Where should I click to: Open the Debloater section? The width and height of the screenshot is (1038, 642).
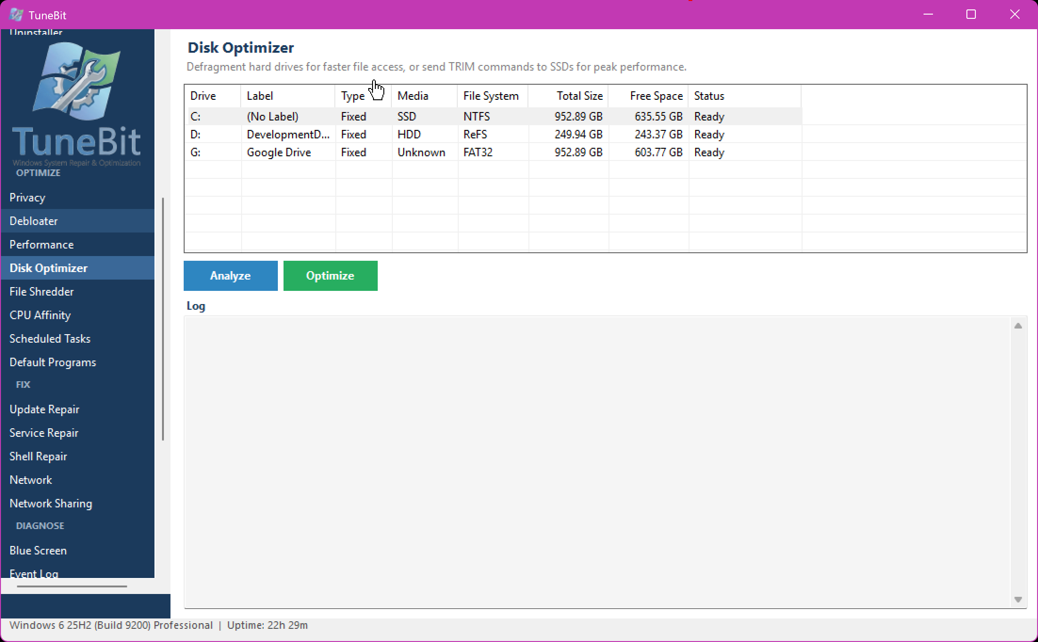(77, 221)
